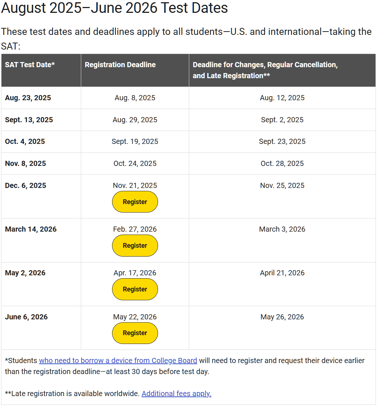
Task: Click the Oct. 28, 2025 changes deadline
Action: coord(282,164)
